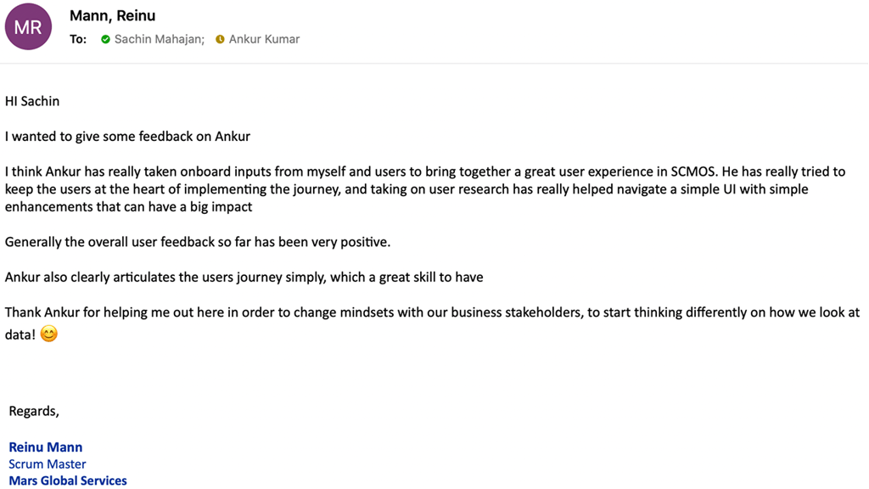
Task: Click the purple MR sender avatar
Action: coord(28,27)
